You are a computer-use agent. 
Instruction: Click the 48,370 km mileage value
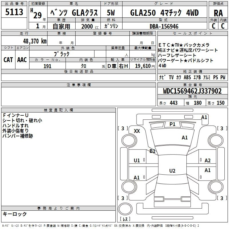click(x=34, y=41)
